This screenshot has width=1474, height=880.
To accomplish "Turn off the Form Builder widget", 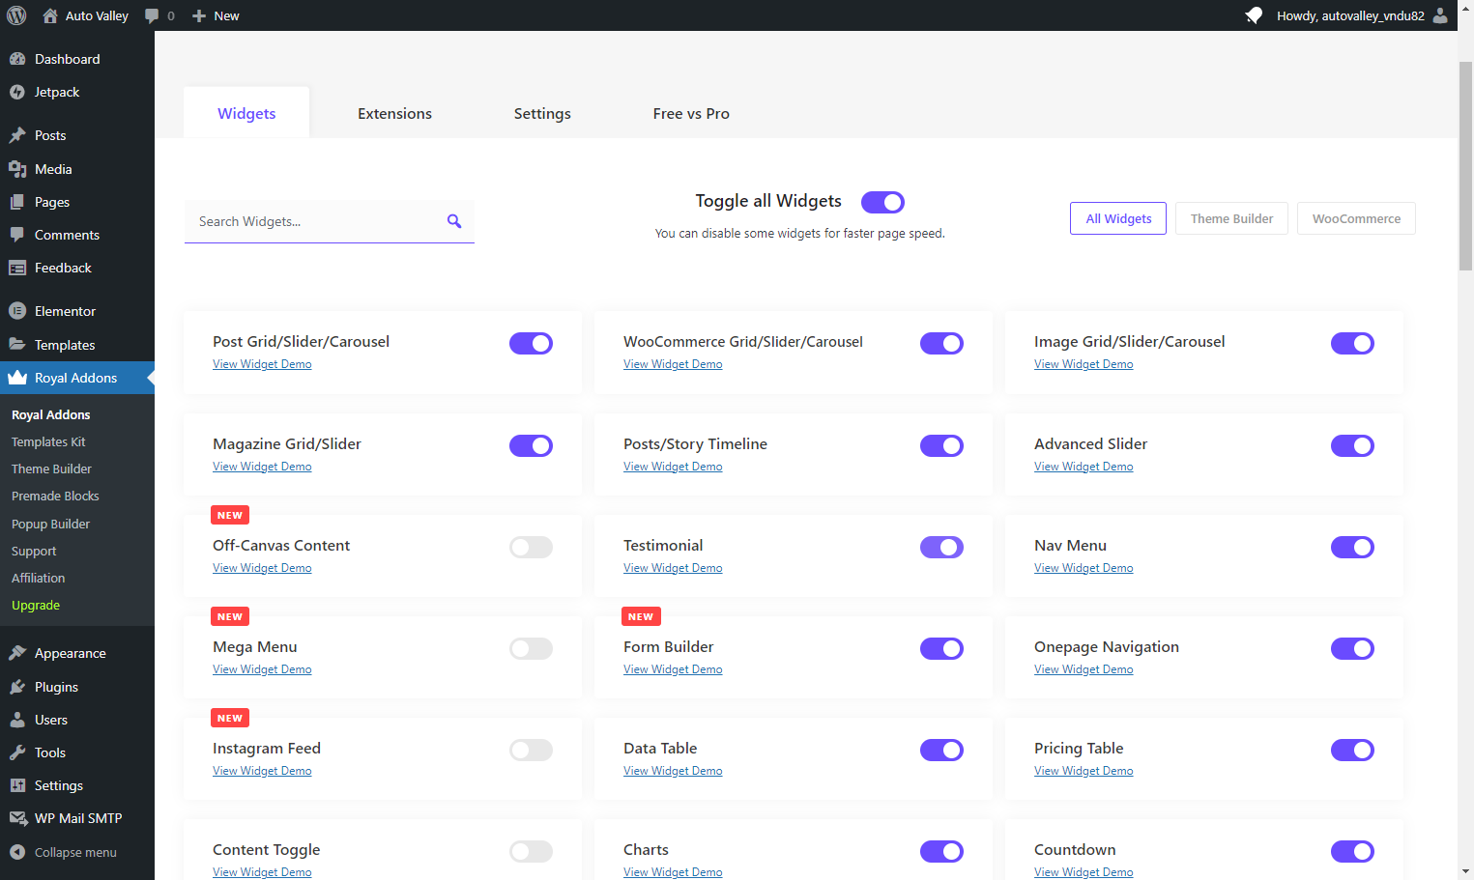I will (941, 648).
